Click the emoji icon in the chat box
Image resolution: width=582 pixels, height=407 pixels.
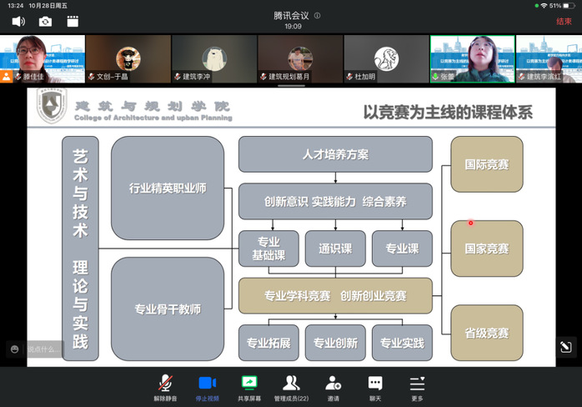[x=14, y=349]
